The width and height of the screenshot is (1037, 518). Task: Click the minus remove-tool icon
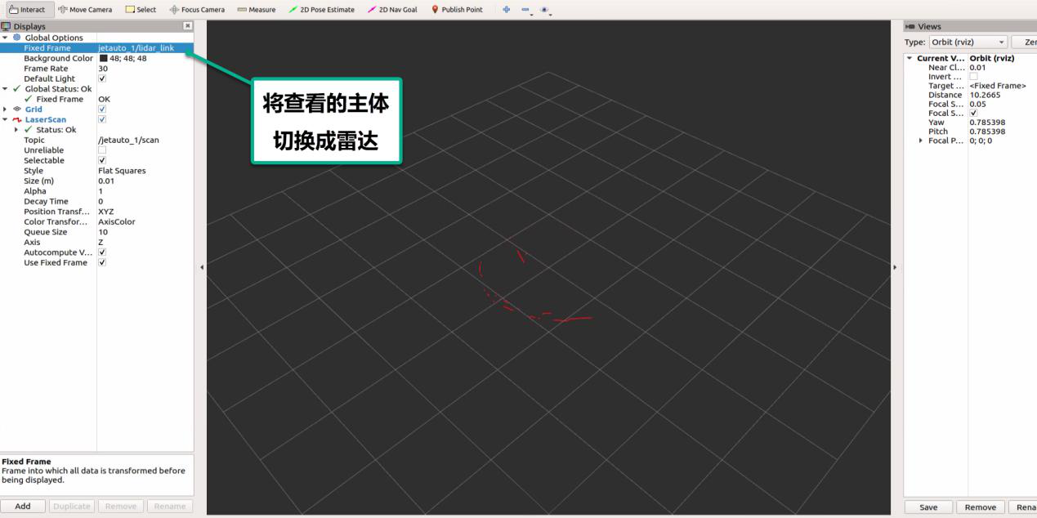point(525,10)
